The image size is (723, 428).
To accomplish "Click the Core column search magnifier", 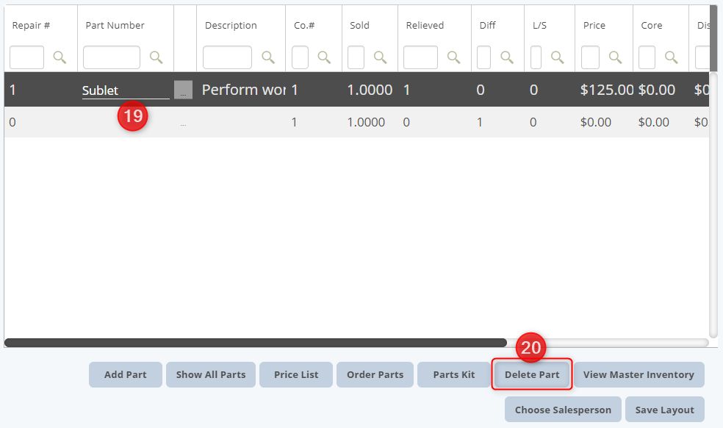I will coord(672,57).
